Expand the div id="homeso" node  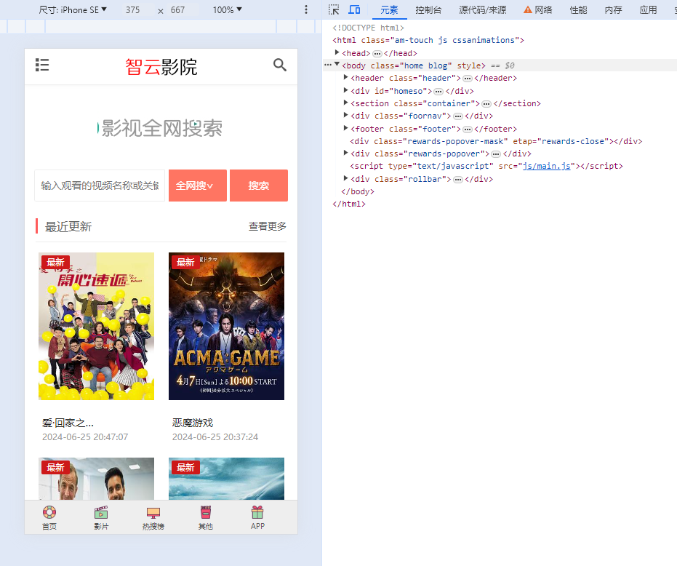click(x=346, y=90)
